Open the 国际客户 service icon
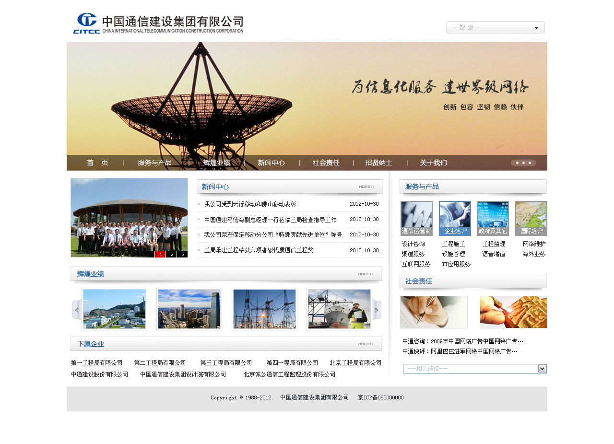 [531, 218]
